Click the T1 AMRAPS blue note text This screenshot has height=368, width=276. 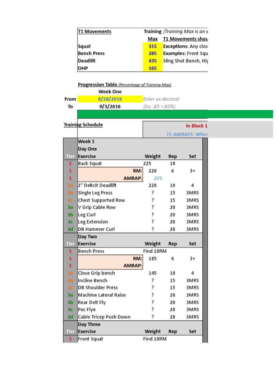[x=187, y=134]
